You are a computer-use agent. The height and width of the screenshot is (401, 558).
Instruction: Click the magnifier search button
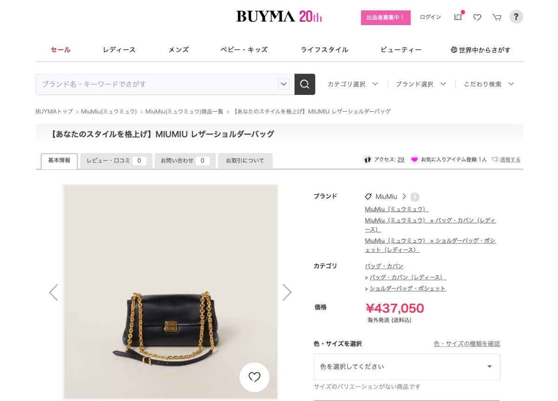tap(305, 84)
